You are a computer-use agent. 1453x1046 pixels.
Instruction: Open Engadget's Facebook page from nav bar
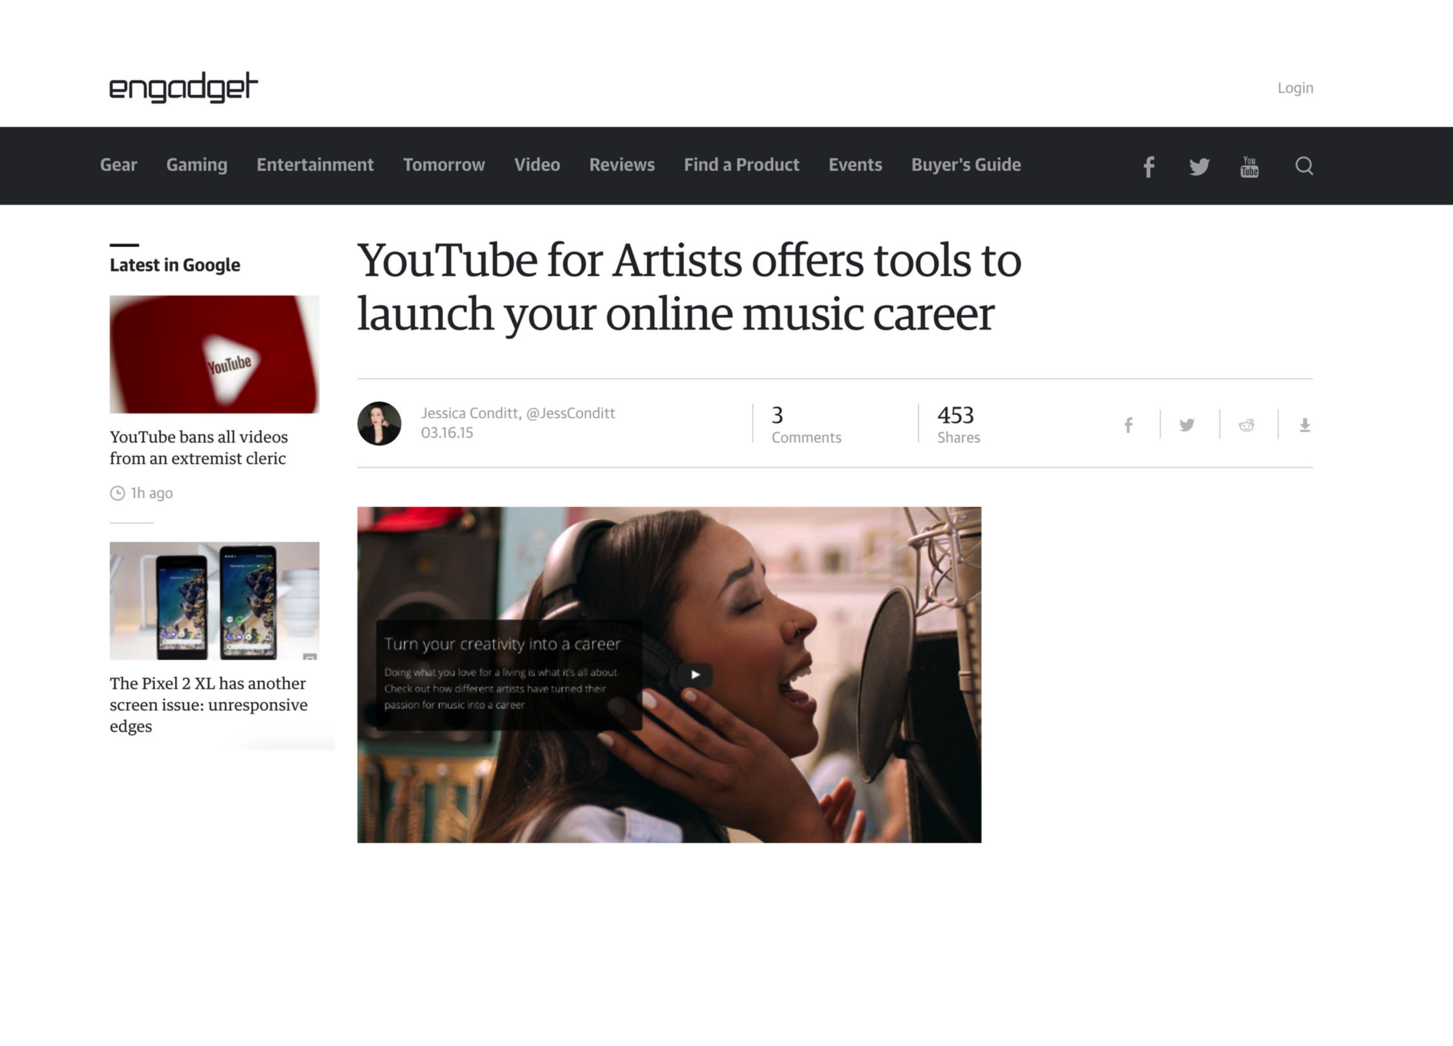click(1148, 167)
